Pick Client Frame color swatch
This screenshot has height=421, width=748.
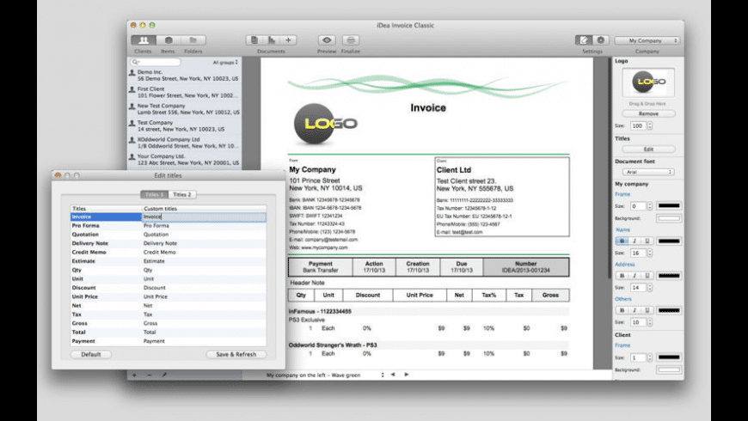[x=669, y=357]
